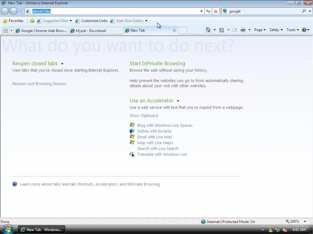Click the Help question mark icon
313x234 pixels.
tap(304, 30)
